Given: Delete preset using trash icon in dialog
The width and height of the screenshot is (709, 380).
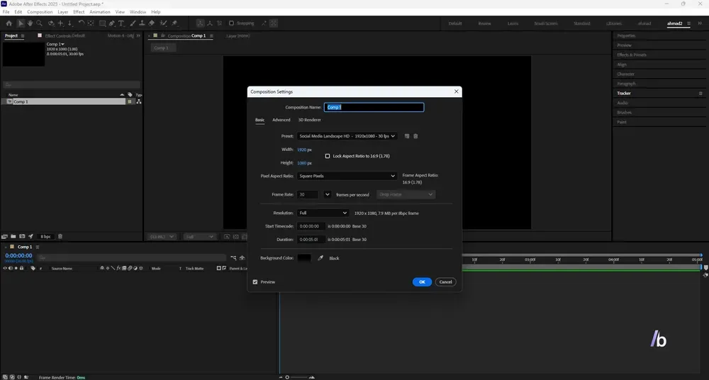Looking at the screenshot, I should point(415,136).
